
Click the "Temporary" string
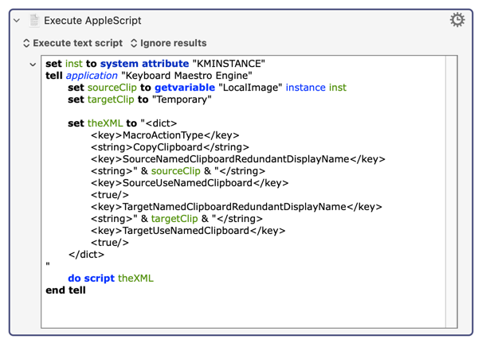pos(182,99)
